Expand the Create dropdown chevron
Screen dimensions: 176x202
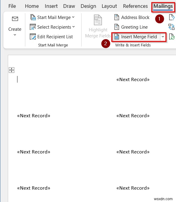15,35
